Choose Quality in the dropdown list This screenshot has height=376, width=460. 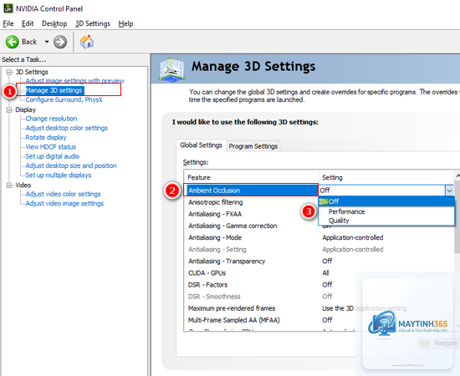(339, 221)
